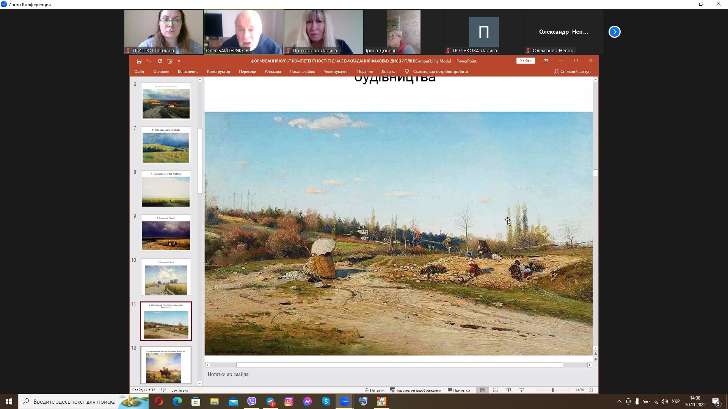The image size is (728, 409).
Task: Open the Вставлення ribbon tab
Action: (188, 72)
